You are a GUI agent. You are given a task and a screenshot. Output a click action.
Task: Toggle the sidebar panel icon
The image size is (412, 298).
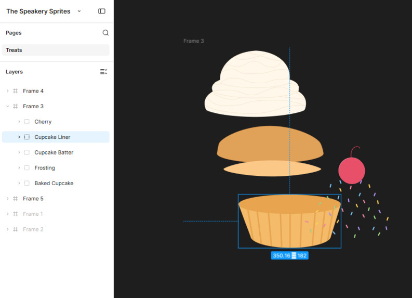coord(102,11)
